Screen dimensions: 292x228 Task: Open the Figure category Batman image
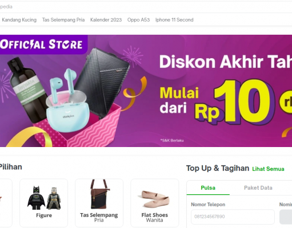[44, 198]
